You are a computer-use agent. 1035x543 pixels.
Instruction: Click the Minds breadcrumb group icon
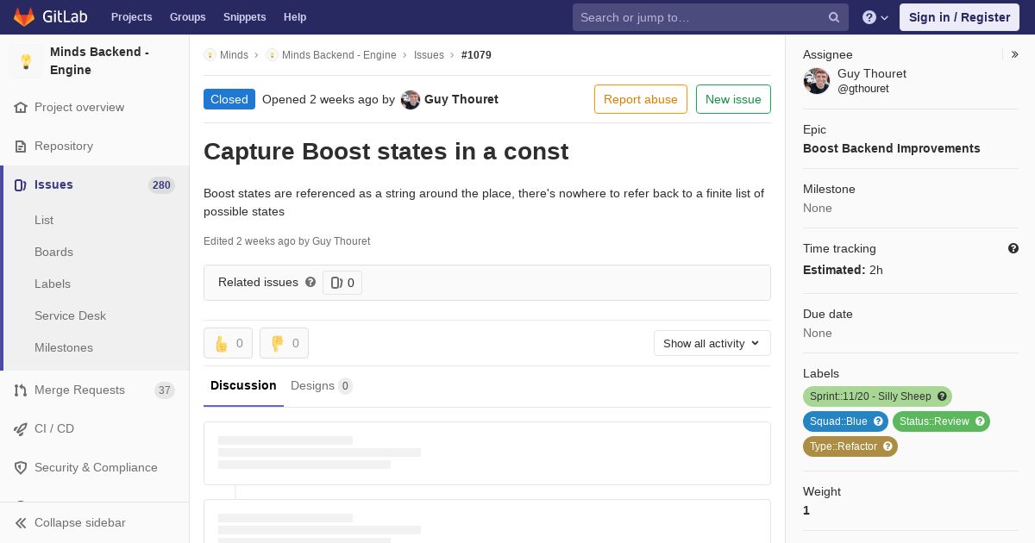click(x=210, y=55)
